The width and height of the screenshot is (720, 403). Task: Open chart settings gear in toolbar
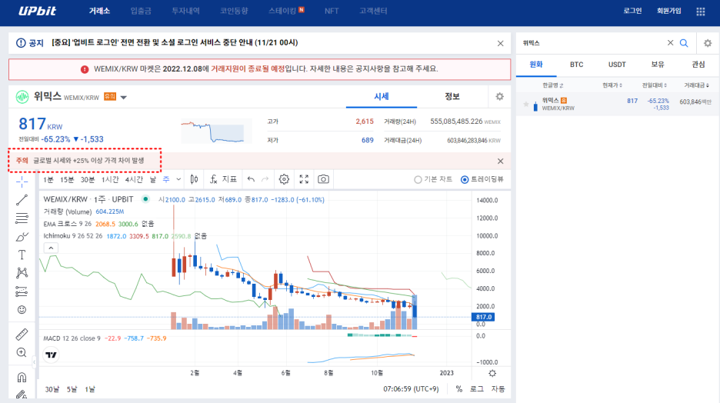pyautogui.click(x=284, y=179)
